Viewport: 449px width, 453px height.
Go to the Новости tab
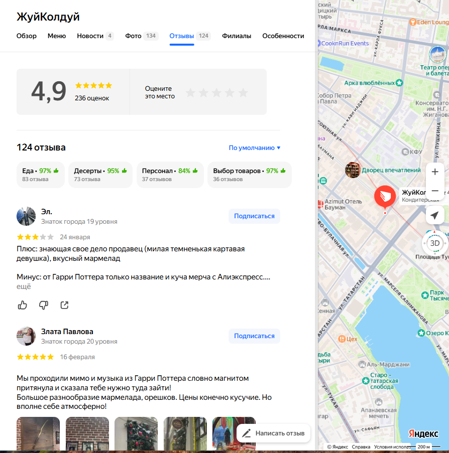(95, 36)
